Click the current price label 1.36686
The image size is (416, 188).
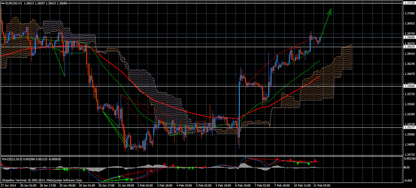coord(409,37)
